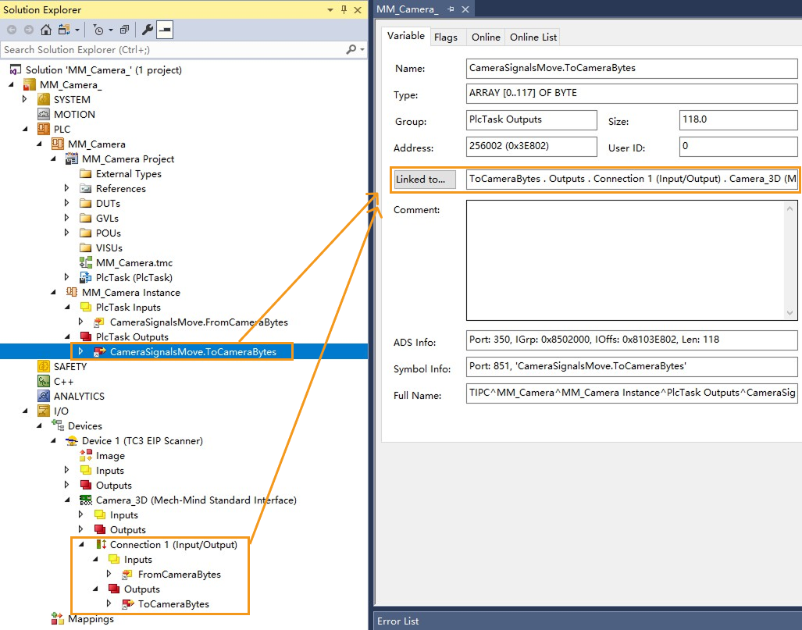
Task: Toggle auto-hide pin for Solution Explorer
Action: [x=344, y=9]
